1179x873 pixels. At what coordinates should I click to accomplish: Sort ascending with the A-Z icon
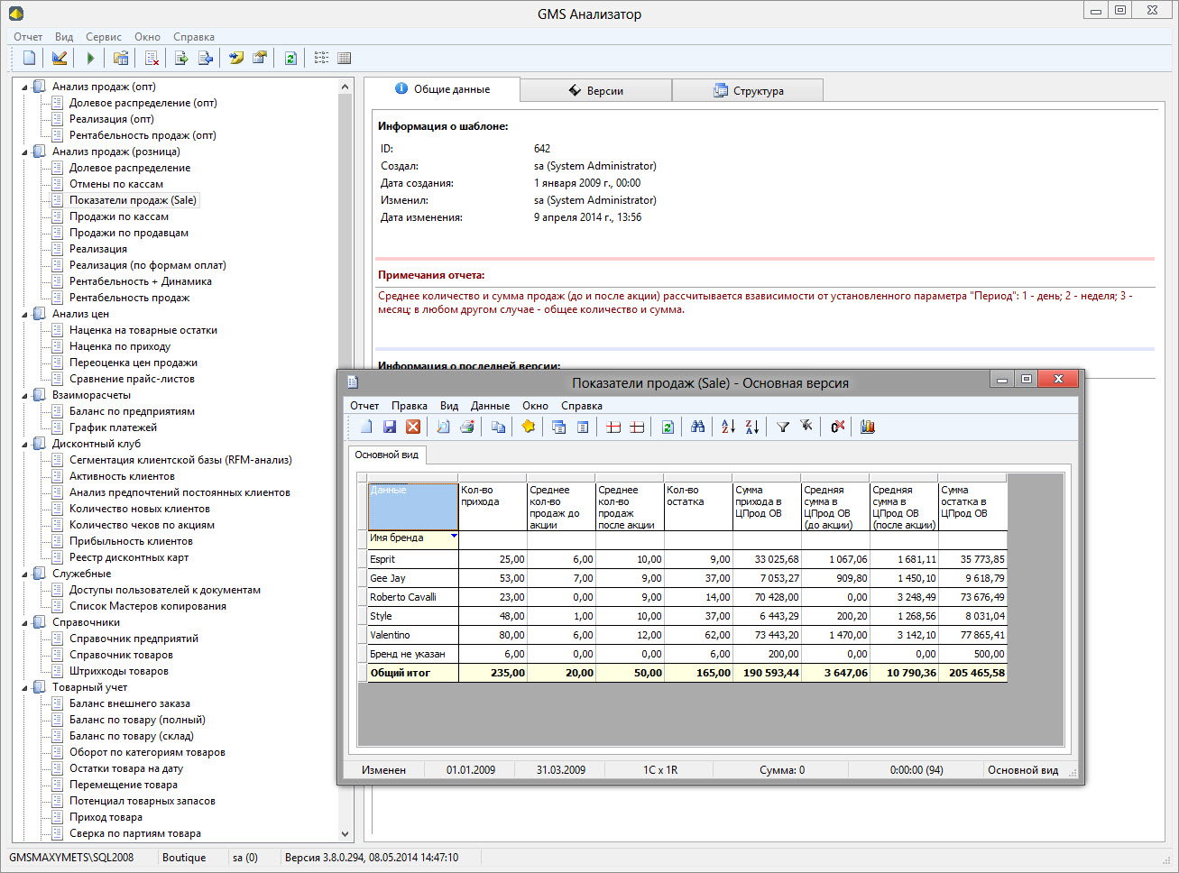[x=728, y=427]
